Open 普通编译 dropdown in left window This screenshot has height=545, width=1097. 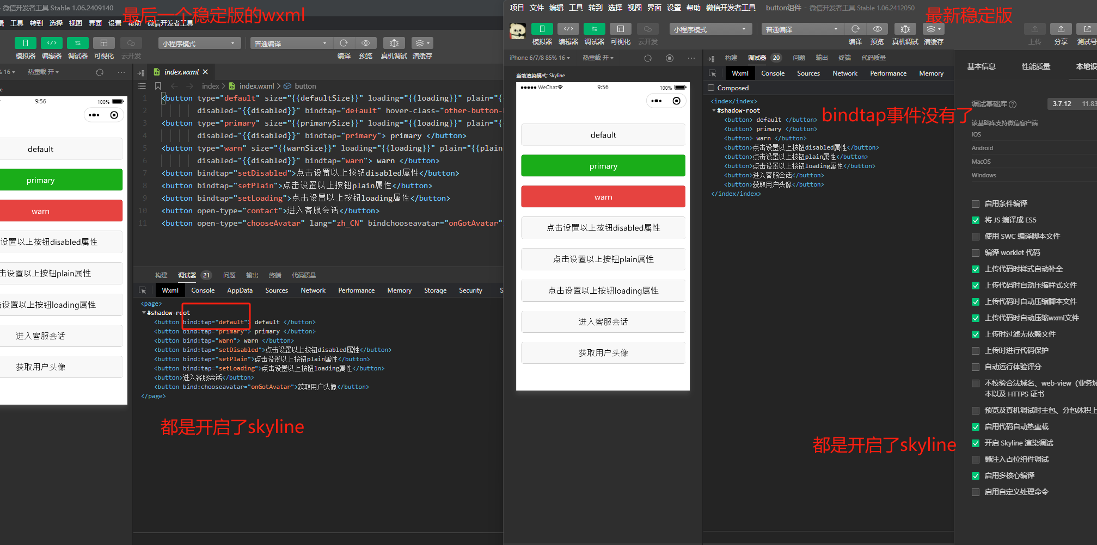tap(291, 43)
